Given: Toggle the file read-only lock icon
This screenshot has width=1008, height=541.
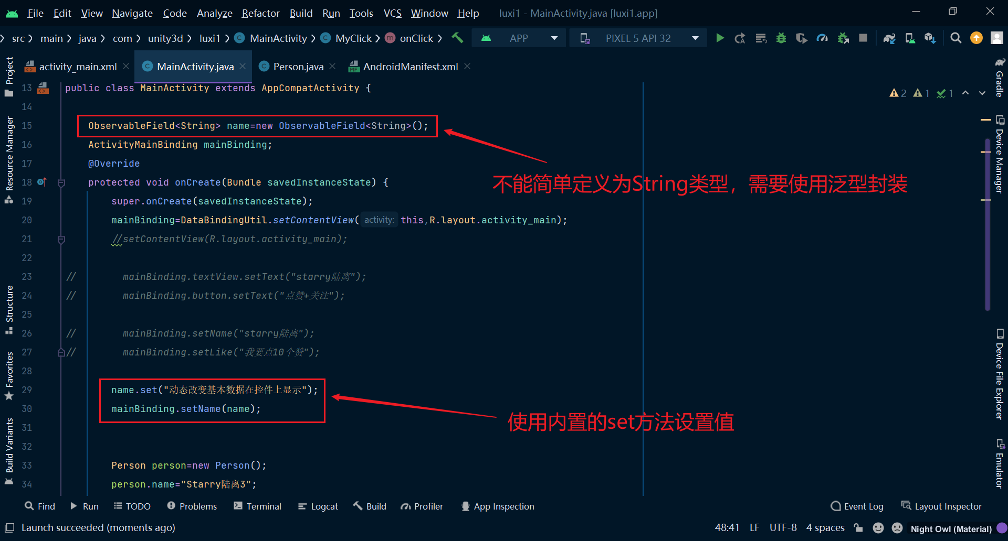Looking at the screenshot, I should point(858,528).
